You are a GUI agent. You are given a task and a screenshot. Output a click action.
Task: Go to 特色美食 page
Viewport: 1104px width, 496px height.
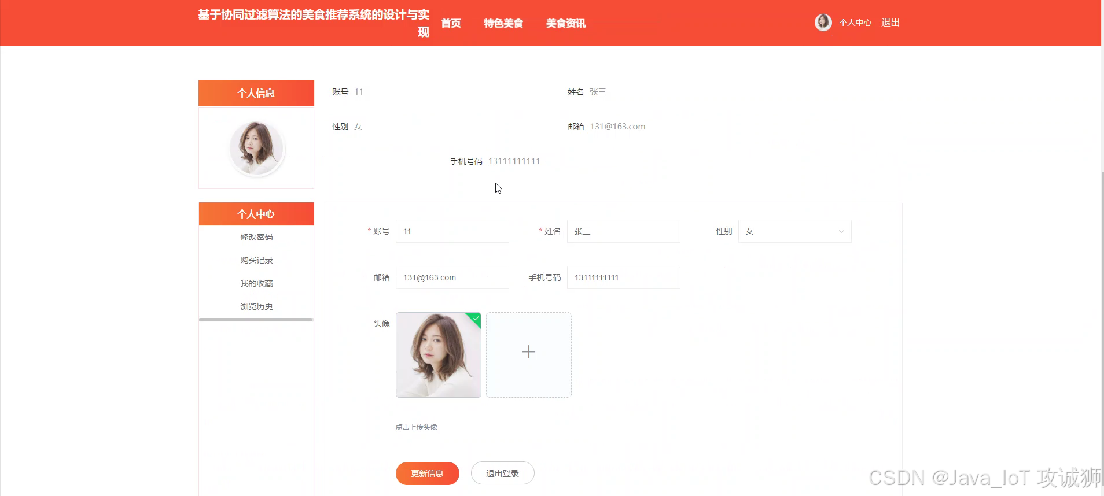click(503, 23)
